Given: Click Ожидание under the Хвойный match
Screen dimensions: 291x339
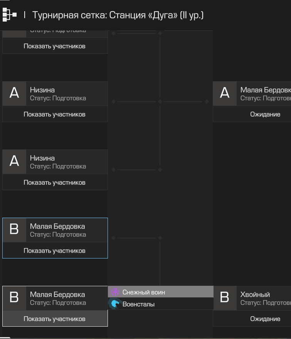Looking at the screenshot, I should pyautogui.click(x=265, y=319).
